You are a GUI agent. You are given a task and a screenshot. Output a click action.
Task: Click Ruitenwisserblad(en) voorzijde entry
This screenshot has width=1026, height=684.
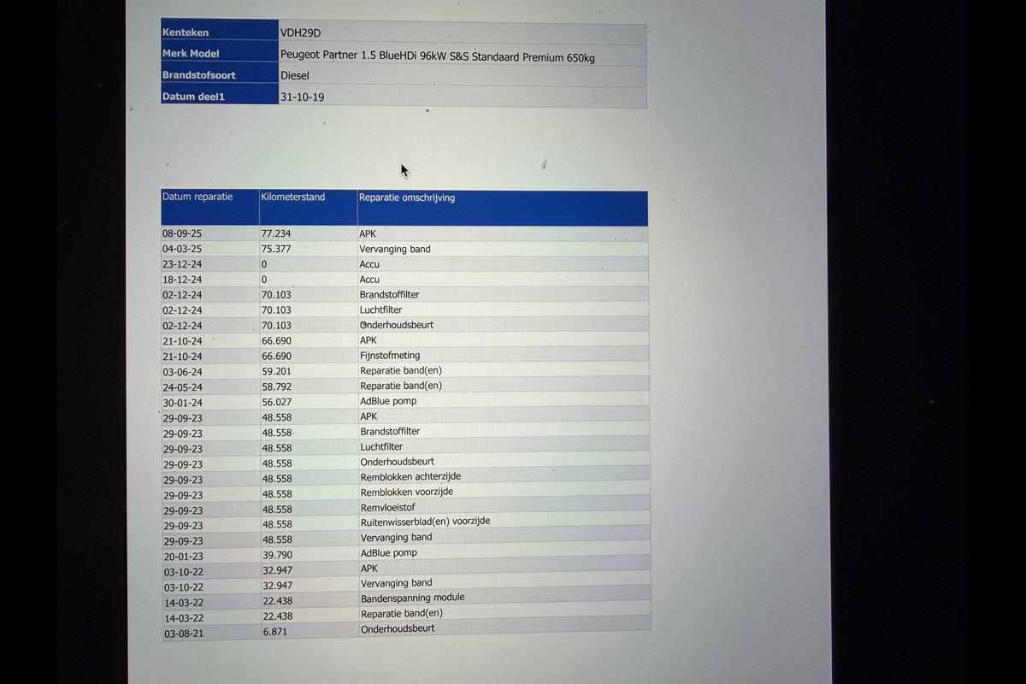click(425, 522)
